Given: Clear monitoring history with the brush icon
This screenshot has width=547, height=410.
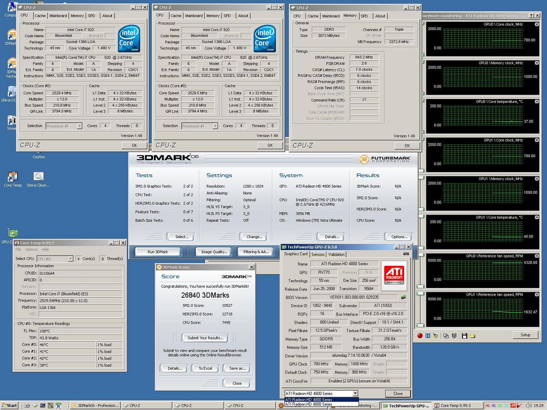Looking at the screenshot, I should point(435,336).
